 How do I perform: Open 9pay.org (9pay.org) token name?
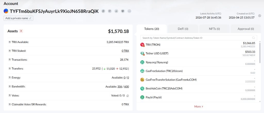[x=157, y=62]
